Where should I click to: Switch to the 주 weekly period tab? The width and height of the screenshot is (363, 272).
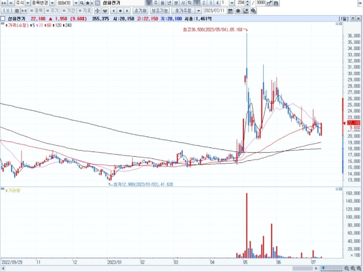pyautogui.click(x=156, y=3)
